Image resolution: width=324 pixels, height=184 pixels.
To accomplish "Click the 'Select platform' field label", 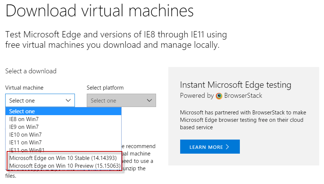I will click(105, 88).
